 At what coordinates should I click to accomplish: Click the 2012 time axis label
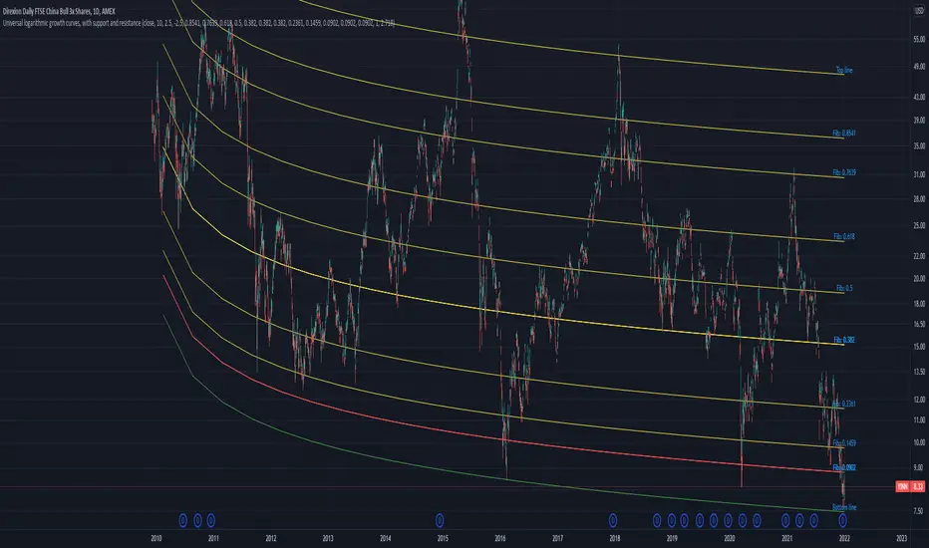[x=271, y=538]
